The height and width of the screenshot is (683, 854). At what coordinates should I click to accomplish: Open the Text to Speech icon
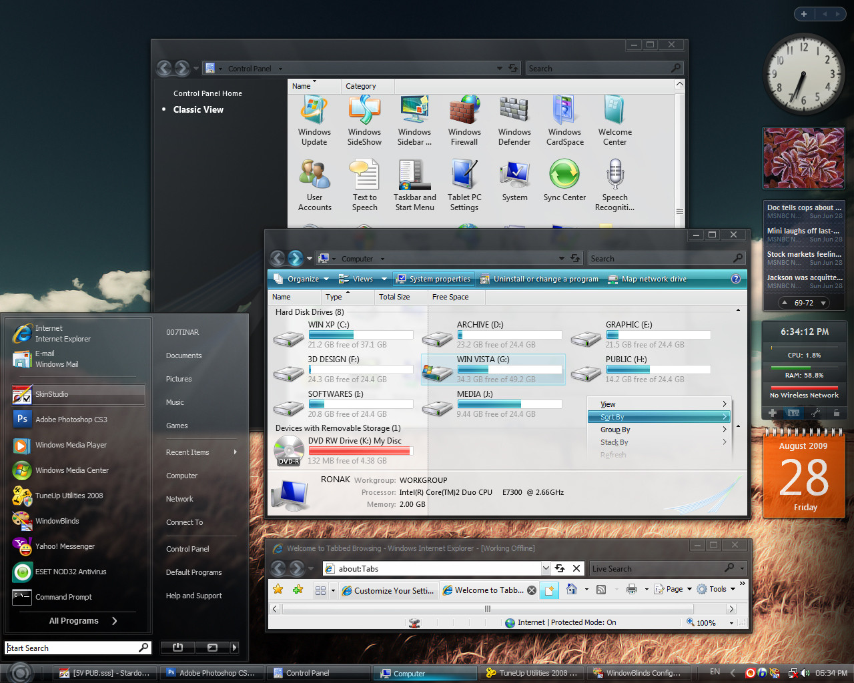tap(364, 185)
